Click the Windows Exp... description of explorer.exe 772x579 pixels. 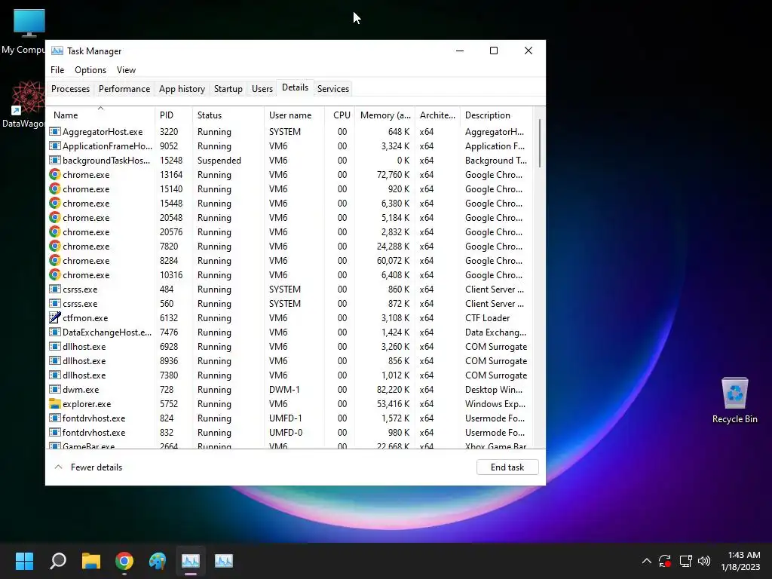495,404
